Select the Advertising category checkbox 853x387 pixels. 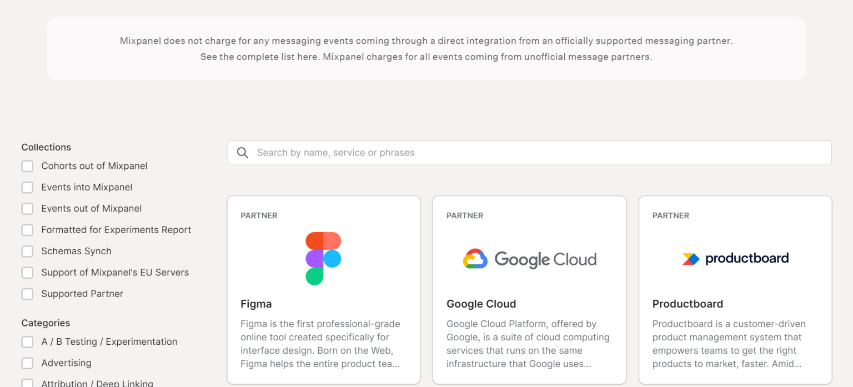(x=27, y=363)
